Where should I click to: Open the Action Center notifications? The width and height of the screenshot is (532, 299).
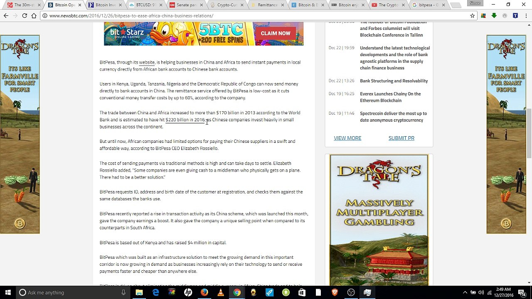pyautogui.click(x=522, y=292)
